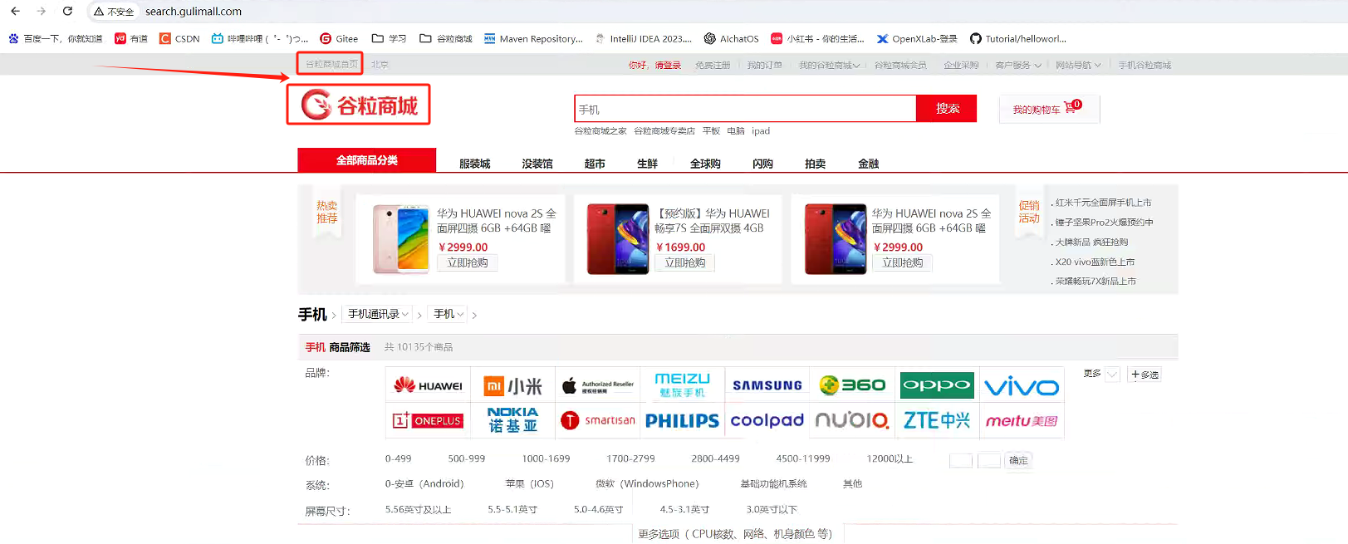Open the 全部商品分类 menu
The height and width of the screenshot is (544, 1348).
click(367, 160)
